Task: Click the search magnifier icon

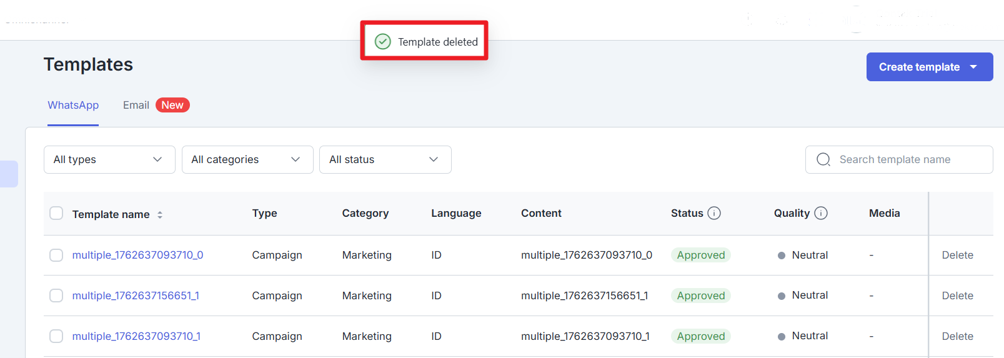Action: [x=823, y=160]
